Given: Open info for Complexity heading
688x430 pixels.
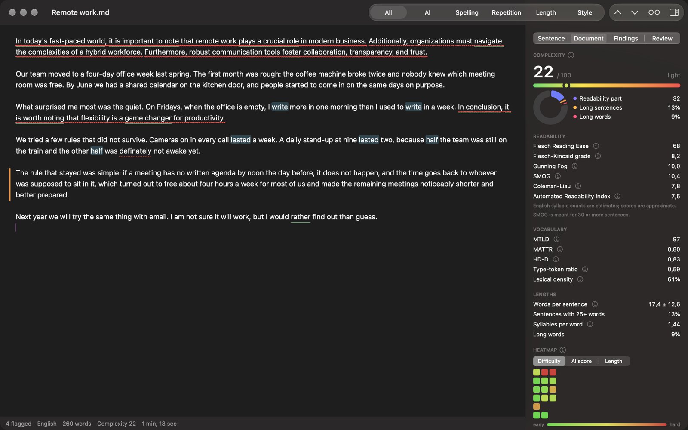Looking at the screenshot, I should [571, 55].
